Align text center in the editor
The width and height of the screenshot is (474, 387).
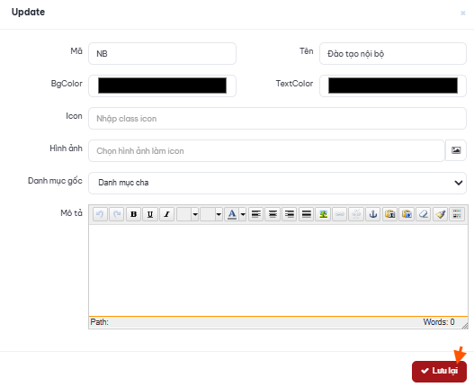click(x=273, y=214)
